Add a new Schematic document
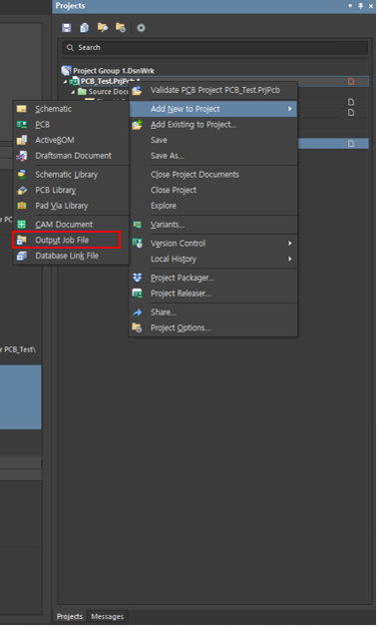The width and height of the screenshot is (377, 627). pos(54,109)
